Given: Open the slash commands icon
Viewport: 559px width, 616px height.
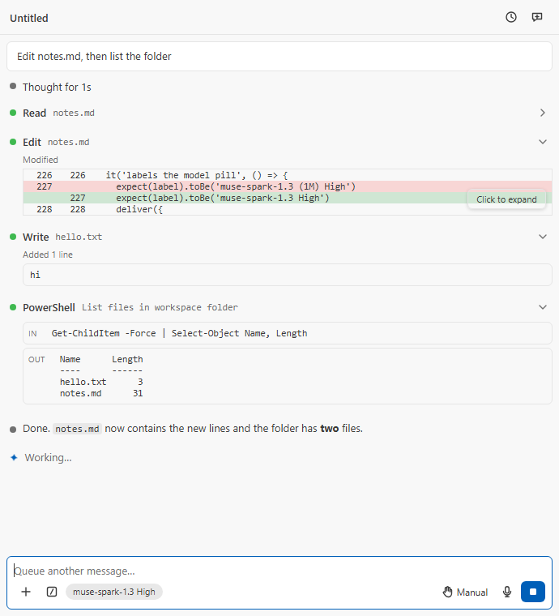Looking at the screenshot, I should [x=52, y=592].
